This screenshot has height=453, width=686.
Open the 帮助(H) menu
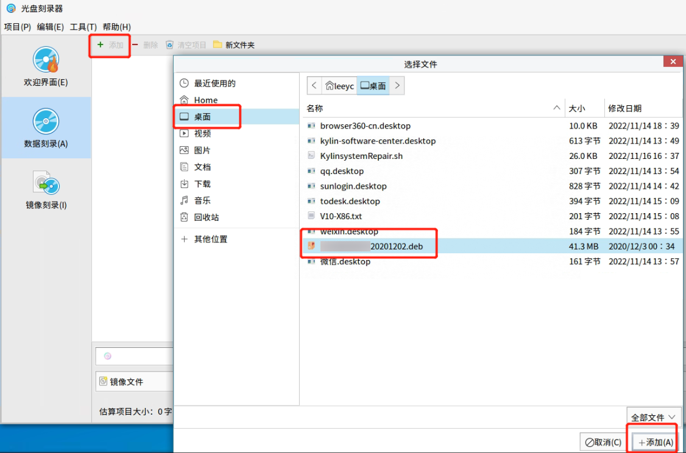pos(117,27)
